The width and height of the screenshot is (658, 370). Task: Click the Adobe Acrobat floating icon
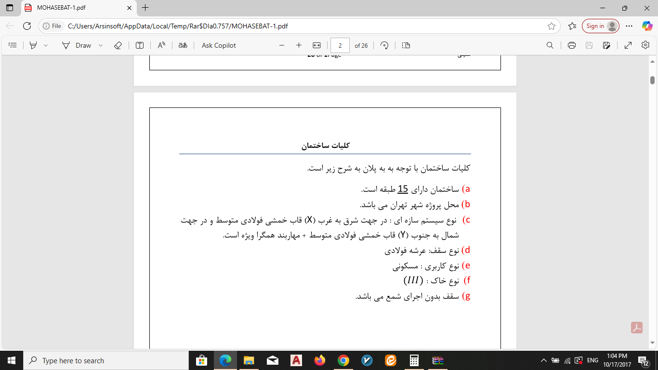click(x=637, y=328)
